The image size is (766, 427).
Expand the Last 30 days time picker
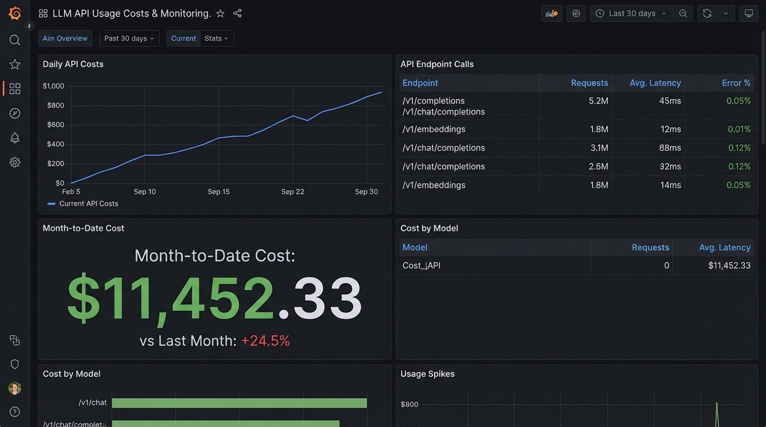631,13
